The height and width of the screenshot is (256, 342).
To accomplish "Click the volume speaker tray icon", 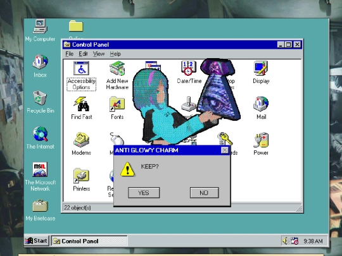I will coord(285,241).
